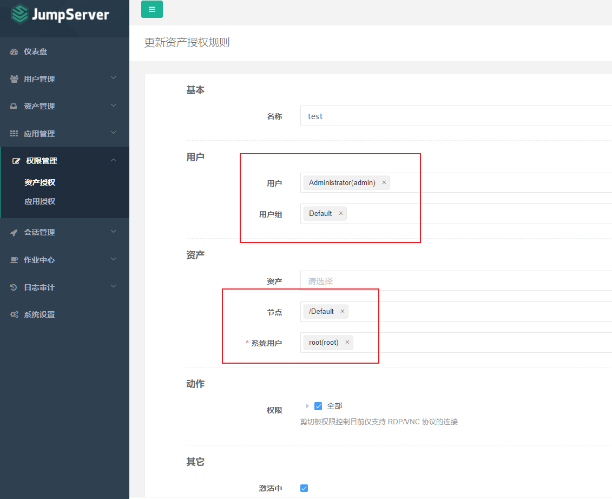Click the root(root) tag text
This screenshot has width=612, height=499.
point(324,343)
